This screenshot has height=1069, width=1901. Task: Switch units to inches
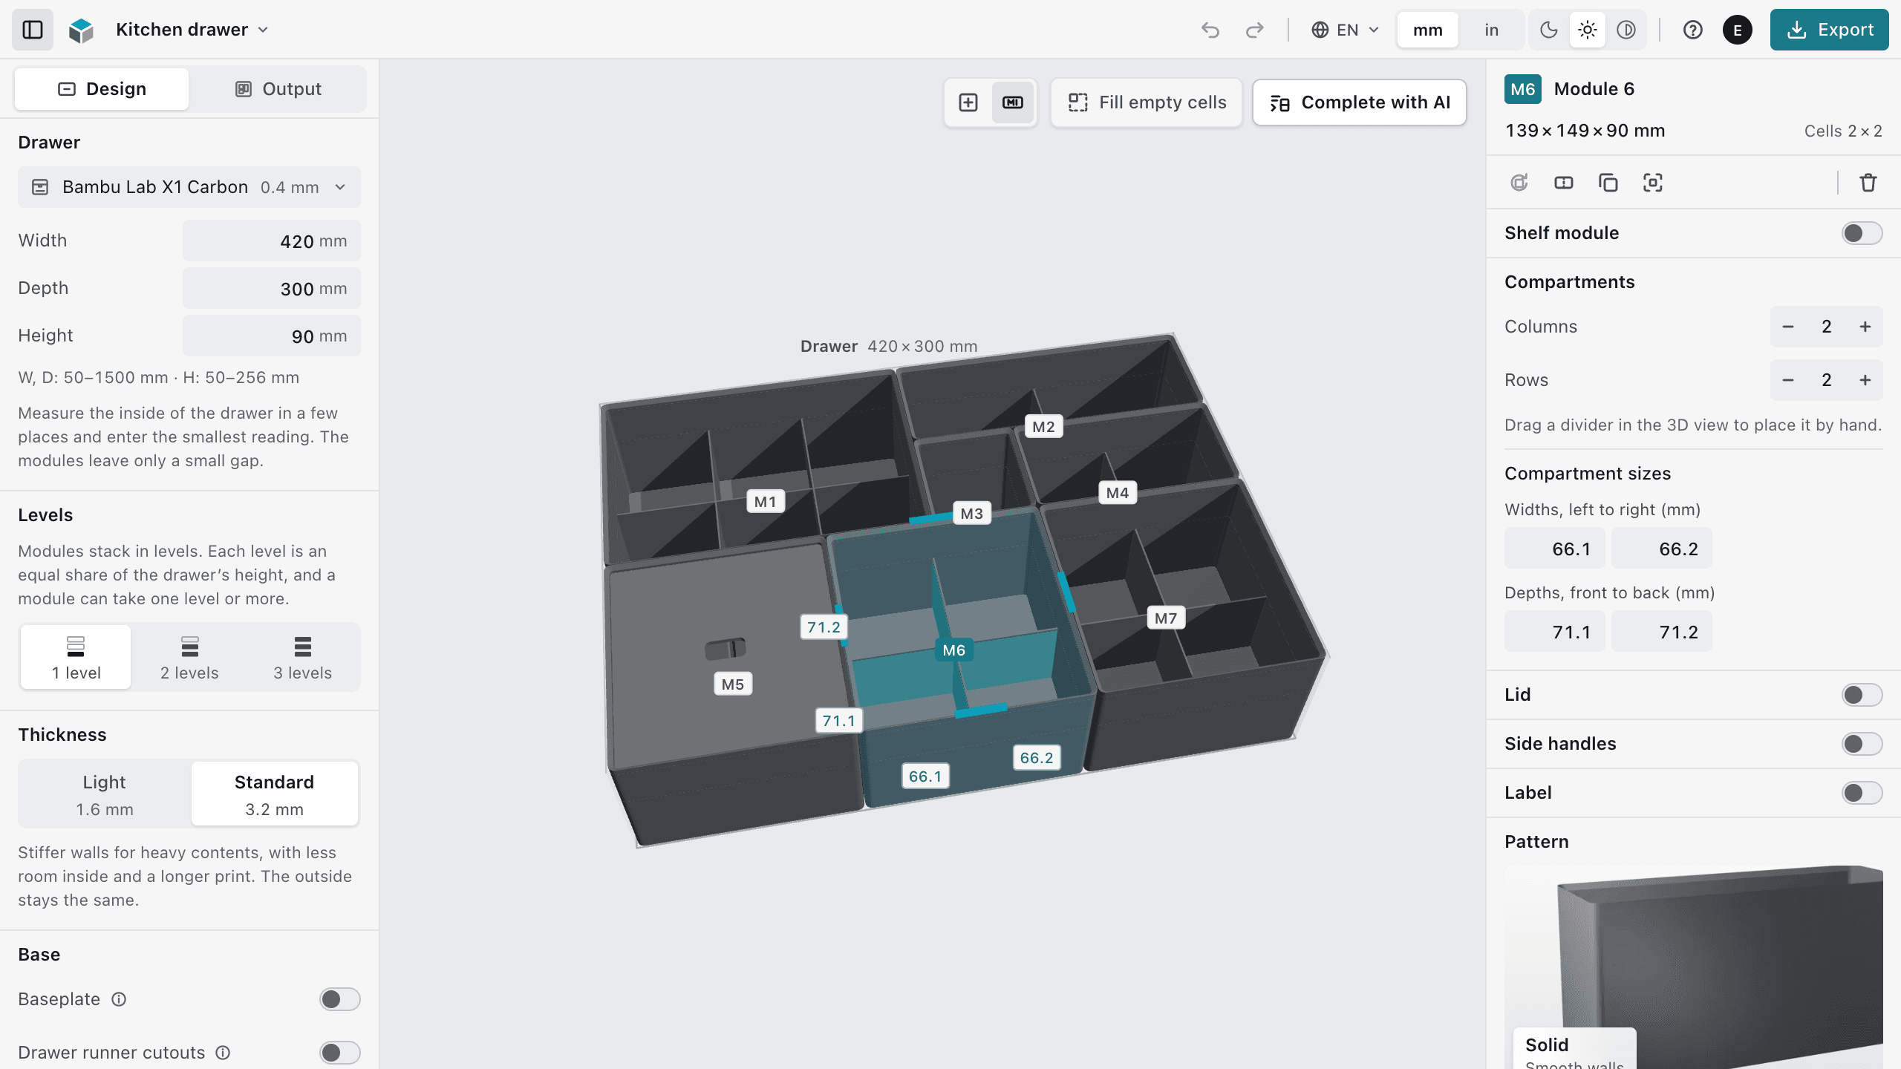coord(1491,30)
